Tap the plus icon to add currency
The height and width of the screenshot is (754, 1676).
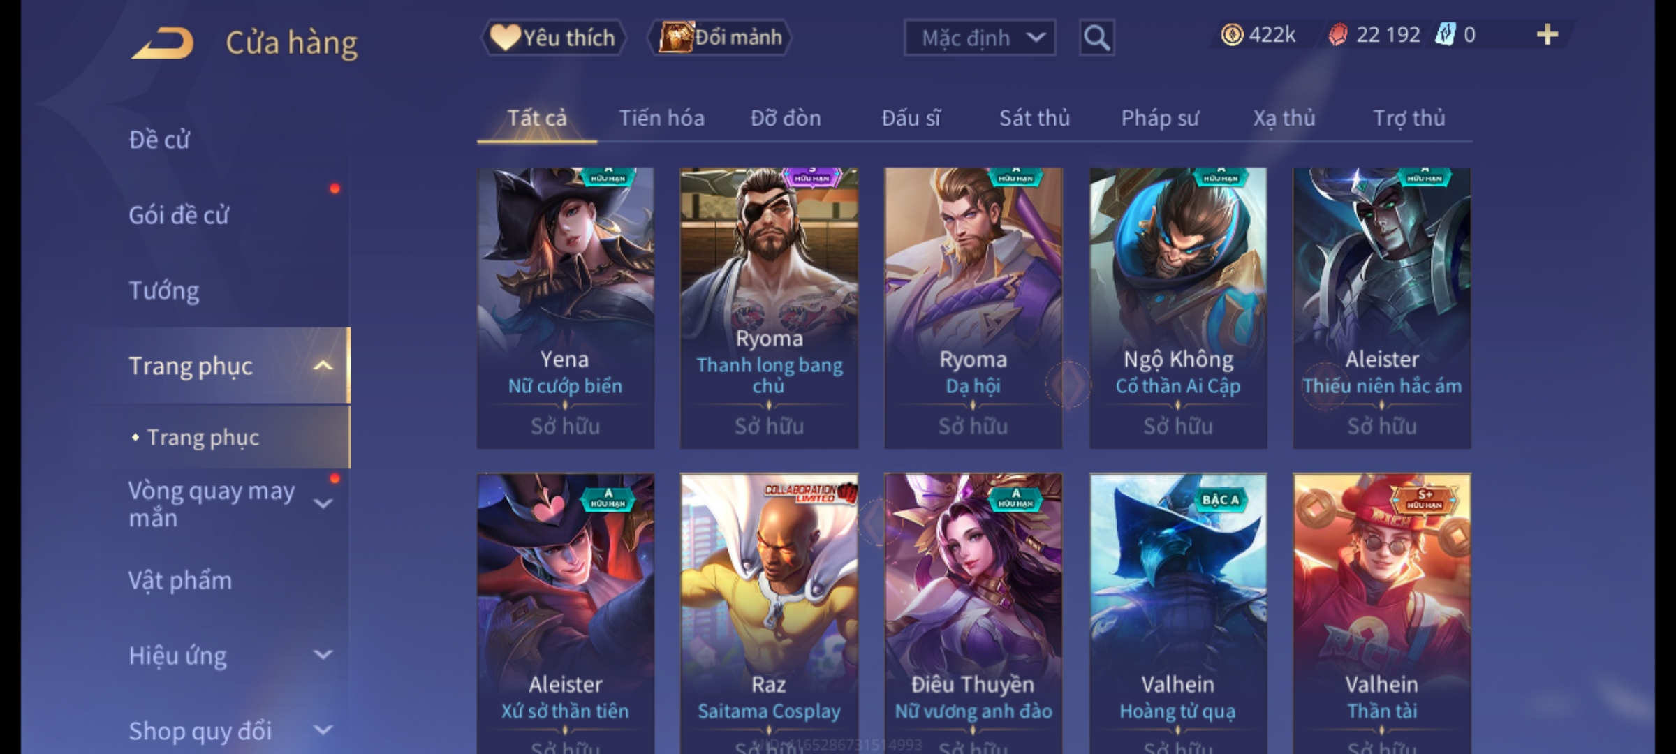[1548, 35]
